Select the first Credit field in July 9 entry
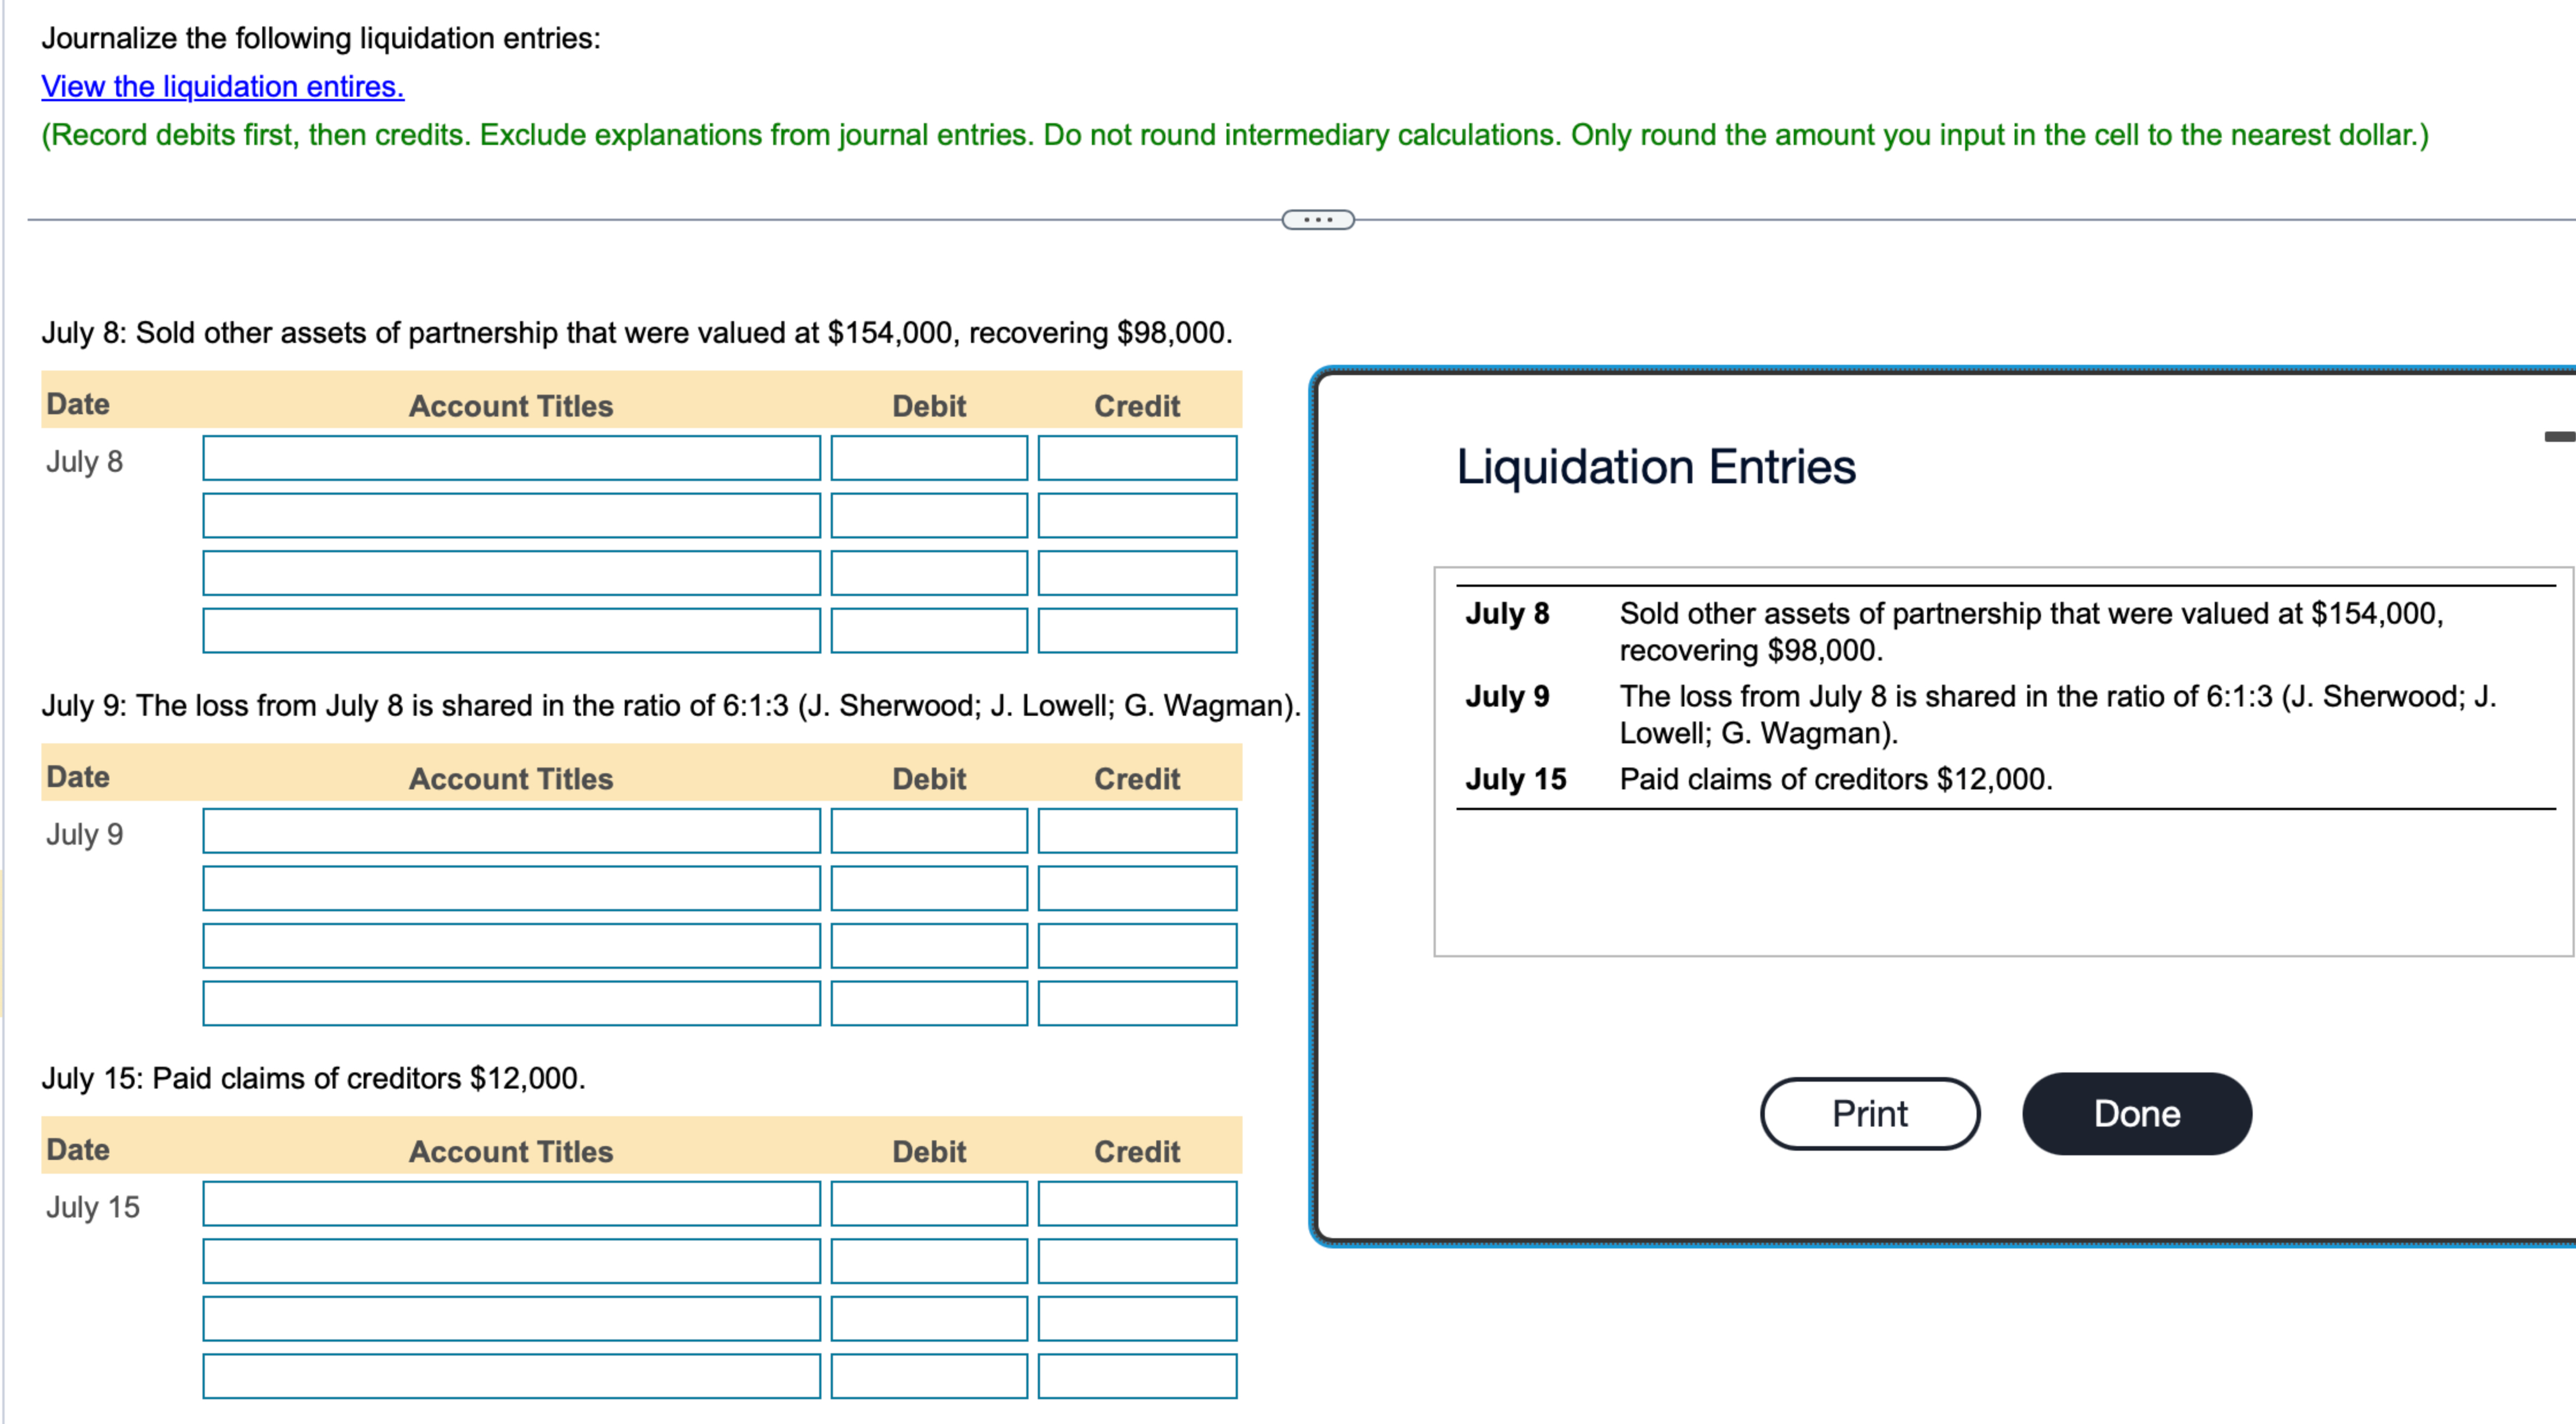 (x=1137, y=831)
